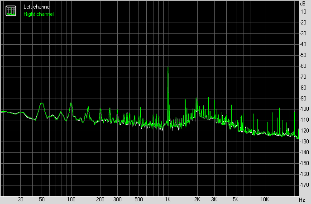Image resolution: width=311 pixels, height=204 pixels.
Task: Click the 5K frequency axis label
Action: pyautogui.click(x=235, y=199)
